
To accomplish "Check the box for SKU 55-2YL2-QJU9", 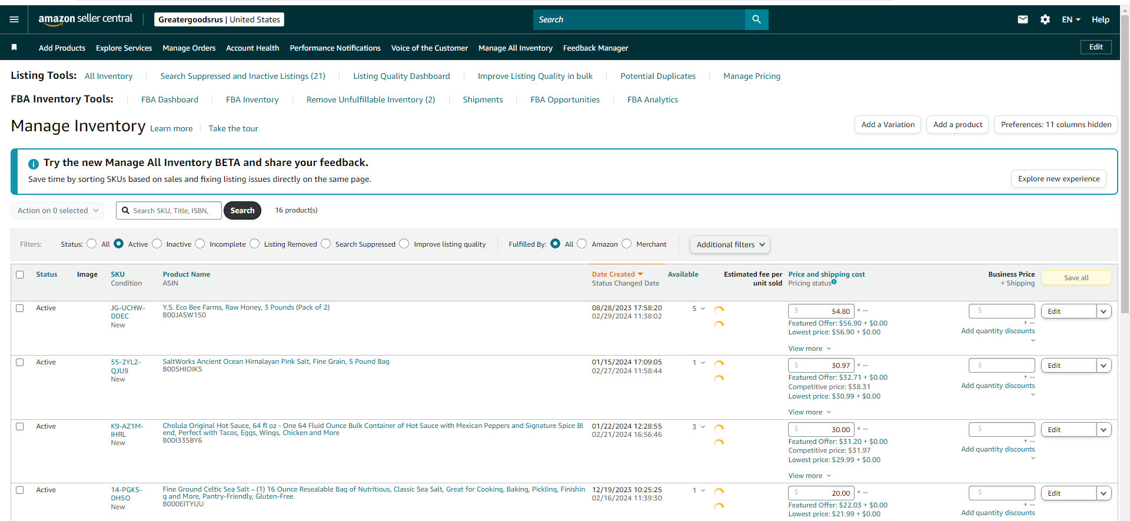I will [20, 362].
